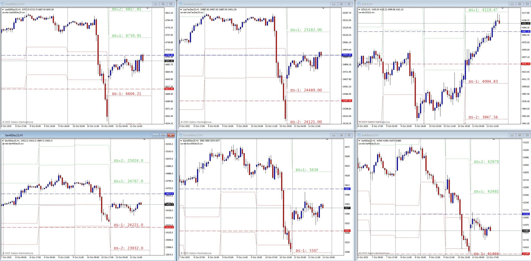Viewport: 531px width, 261px height.
Task: Click the blue 24914.00 price tag
Action: click(347, 55)
